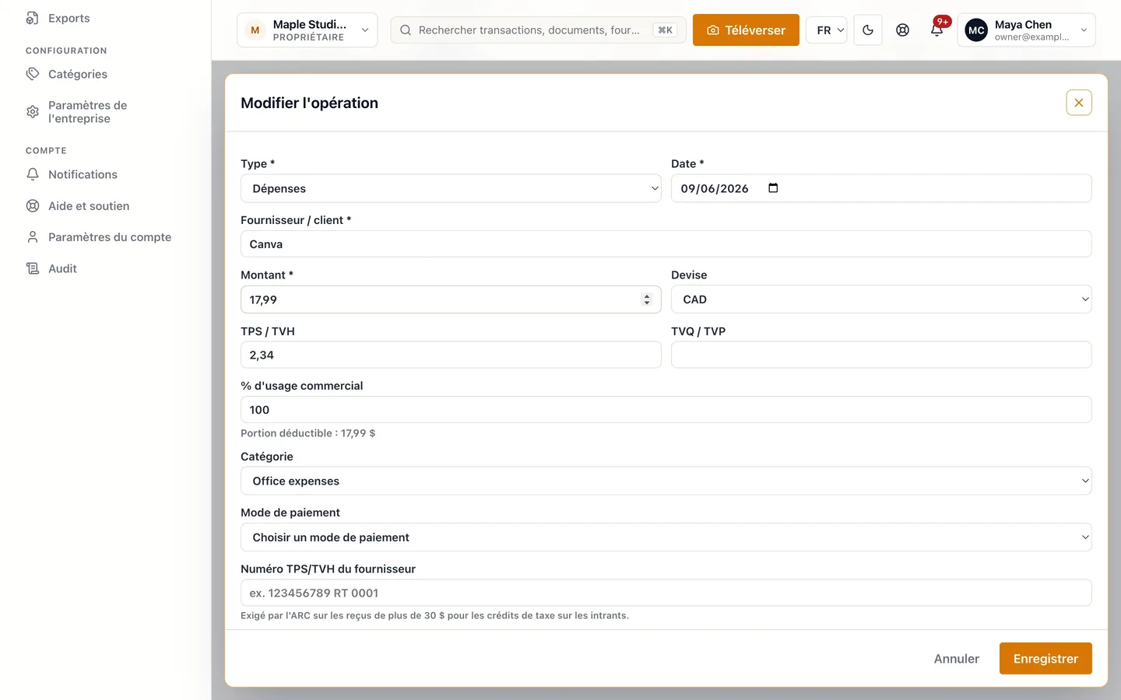The width and height of the screenshot is (1121, 700).
Task: Click the search magnifier icon
Action: pos(406,30)
